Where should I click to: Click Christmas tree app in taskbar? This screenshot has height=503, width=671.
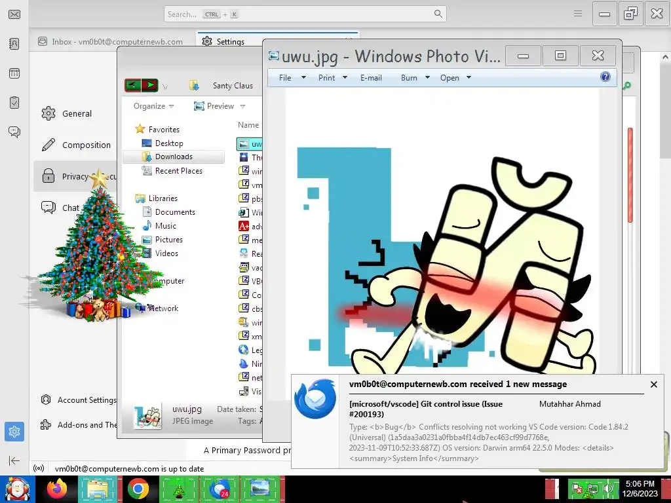[179, 489]
